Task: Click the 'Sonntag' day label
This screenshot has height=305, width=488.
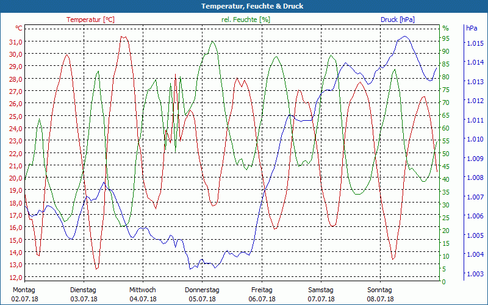Action: coord(380,290)
